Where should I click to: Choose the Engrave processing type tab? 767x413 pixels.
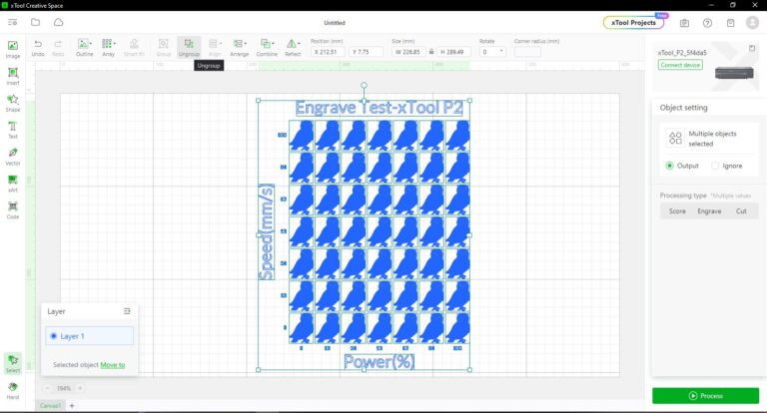coord(708,210)
